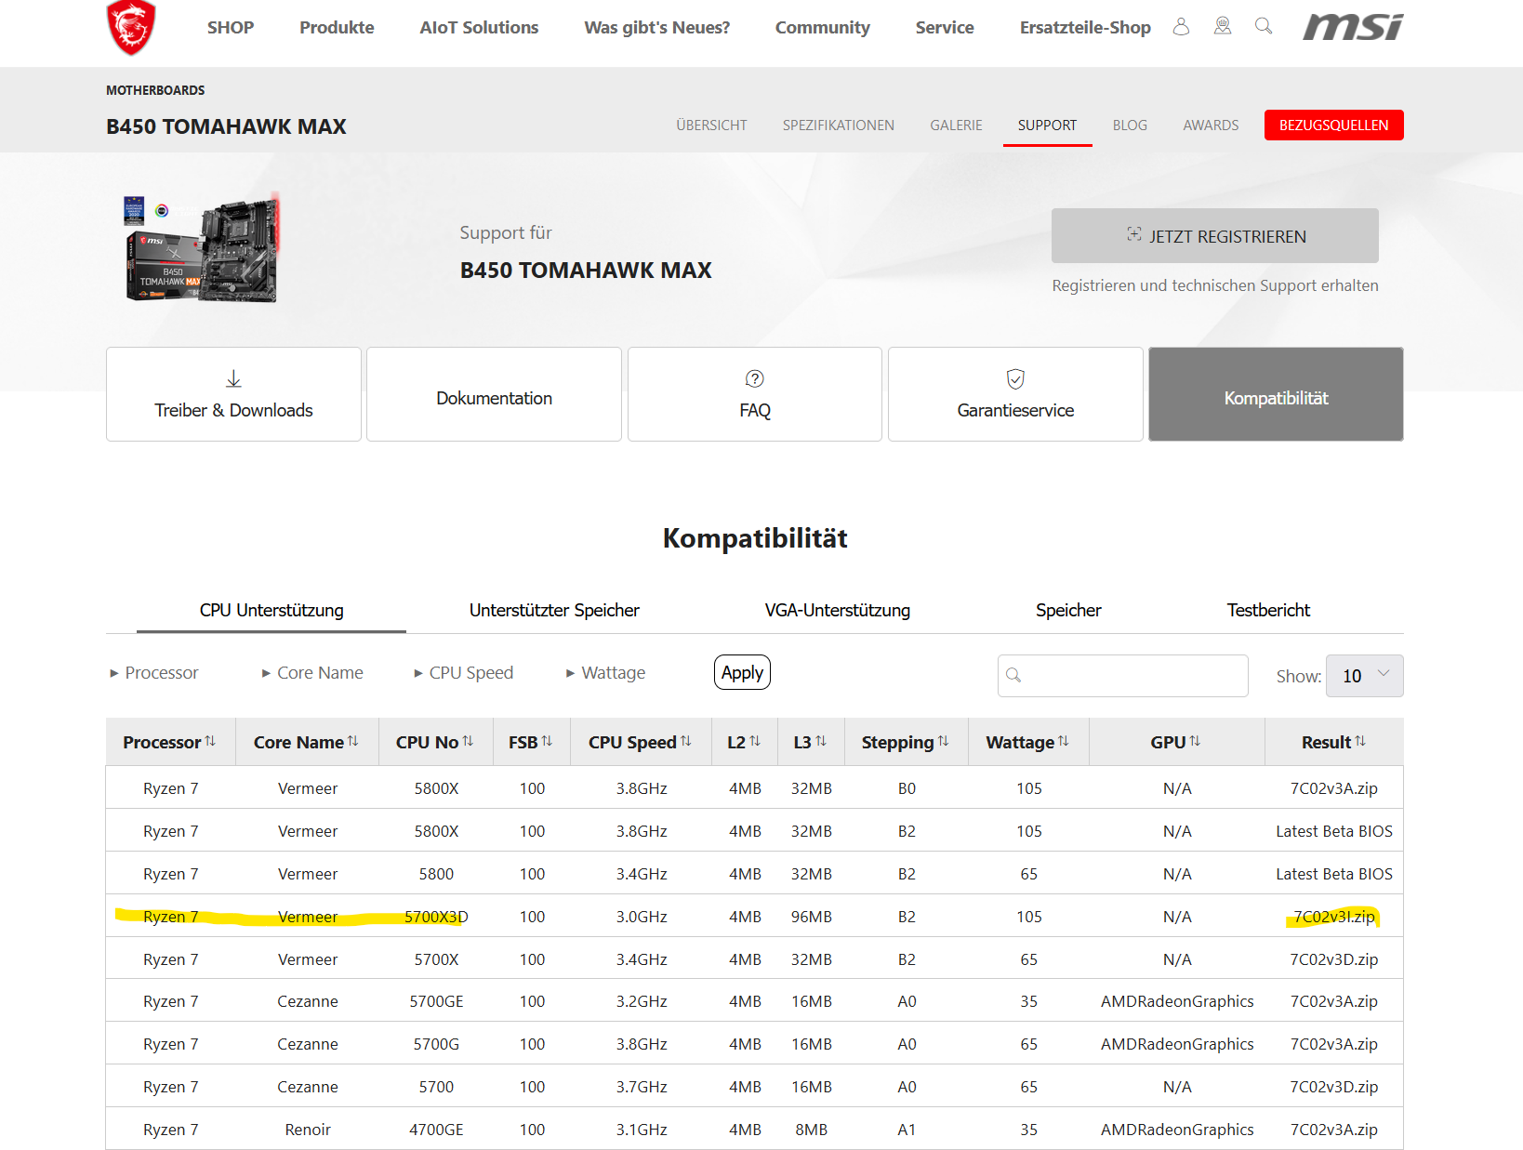Image resolution: width=1523 pixels, height=1150 pixels.
Task: Click the shield Garantieservice icon
Action: [x=1015, y=378]
